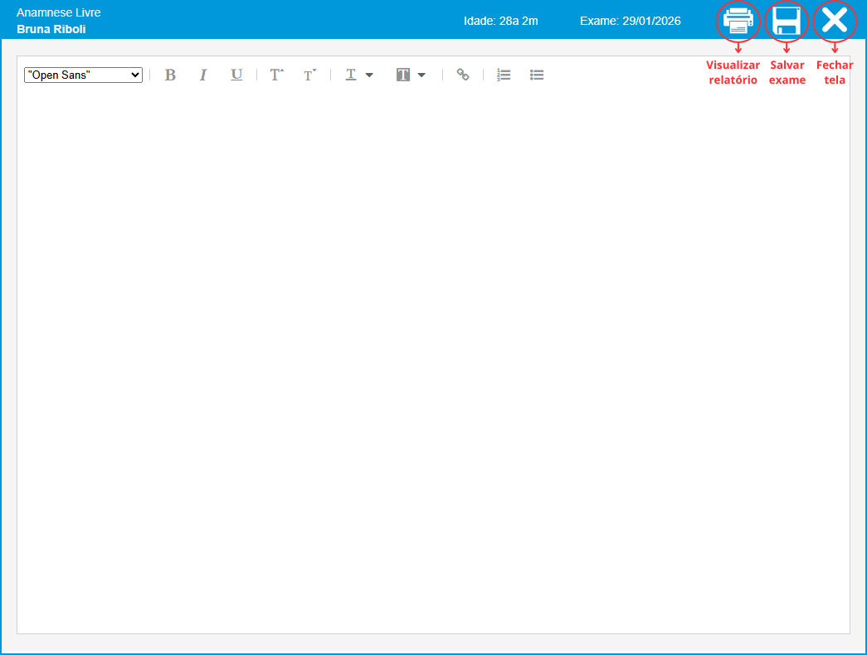Image resolution: width=867 pixels, height=655 pixels.
Task: Toggle underline text formatting
Action: coord(236,75)
